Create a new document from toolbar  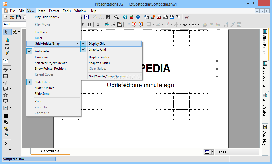click(x=6, y=17)
